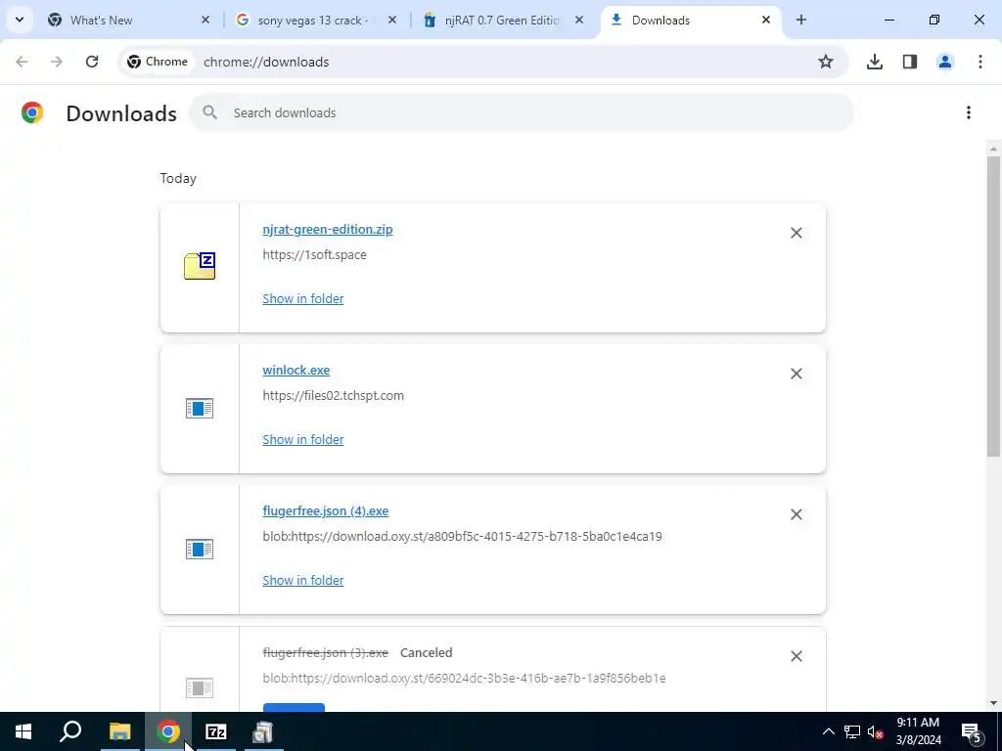
Task: Remove flugerfree.json (4).exe from the list
Action: [797, 514]
